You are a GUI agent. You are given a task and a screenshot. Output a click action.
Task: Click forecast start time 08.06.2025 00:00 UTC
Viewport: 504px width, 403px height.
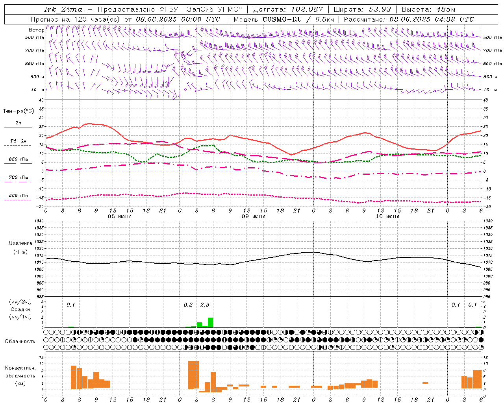[x=178, y=19]
